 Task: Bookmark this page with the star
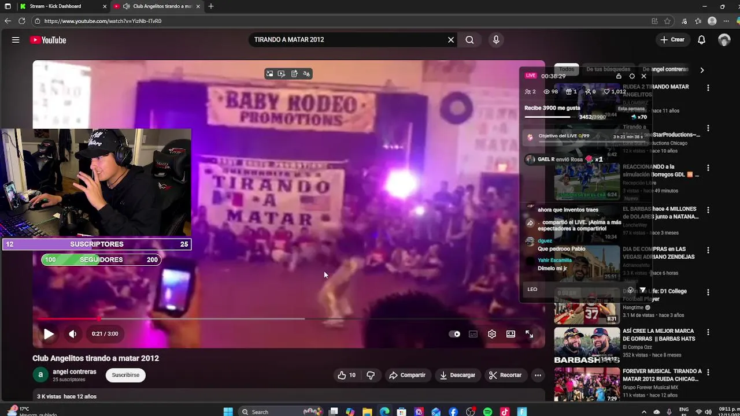coord(668,21)
